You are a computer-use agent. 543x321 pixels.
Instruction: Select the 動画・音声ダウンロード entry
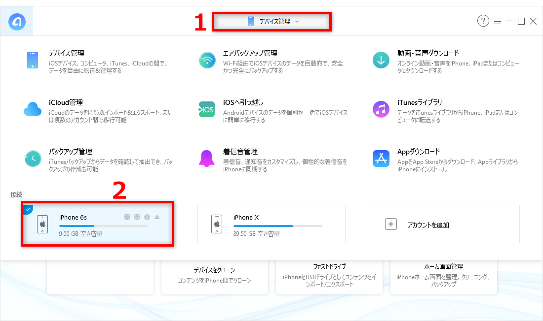point(428,53)
